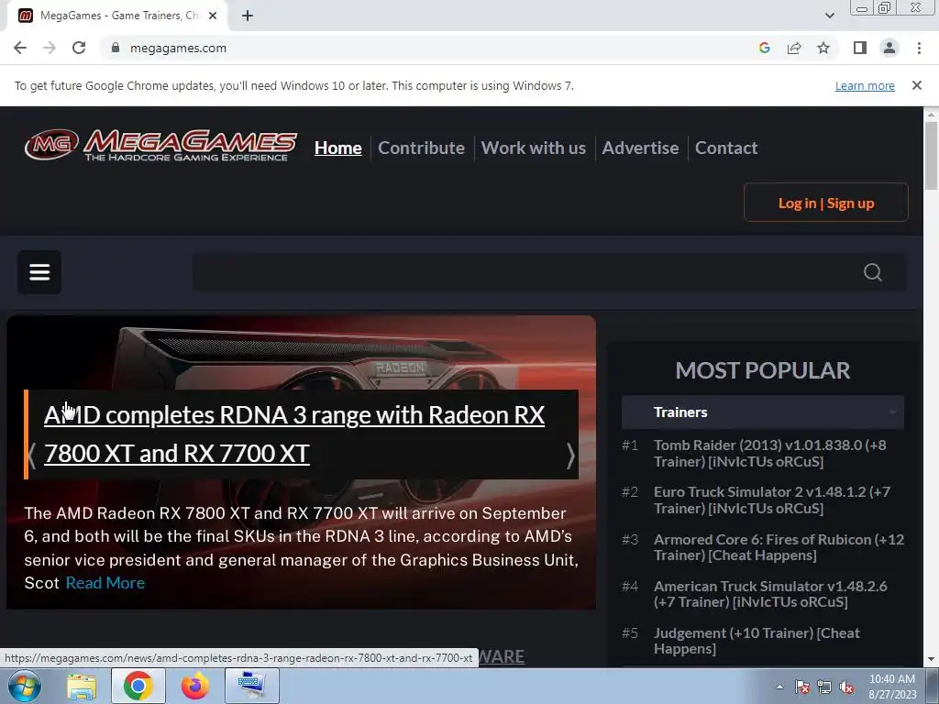Open Tomb Raider (2013) trainer link
The height and width of the screenshot is (704, 939).
769,453
